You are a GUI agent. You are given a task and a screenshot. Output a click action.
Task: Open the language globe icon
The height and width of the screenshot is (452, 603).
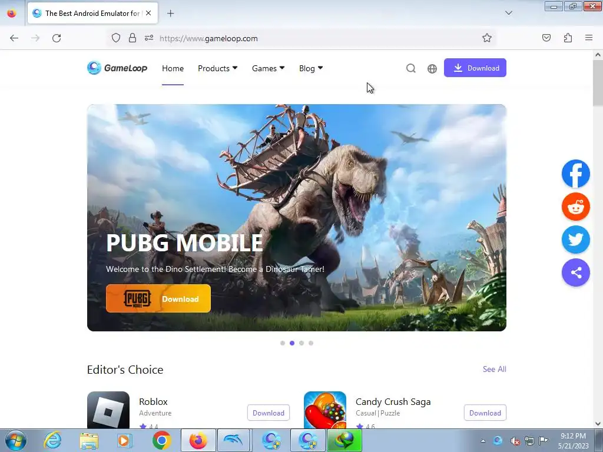click(x=432, y=69)
